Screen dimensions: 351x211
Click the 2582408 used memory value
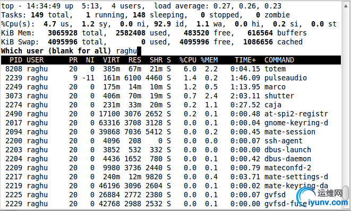click(x=131, y=33)
